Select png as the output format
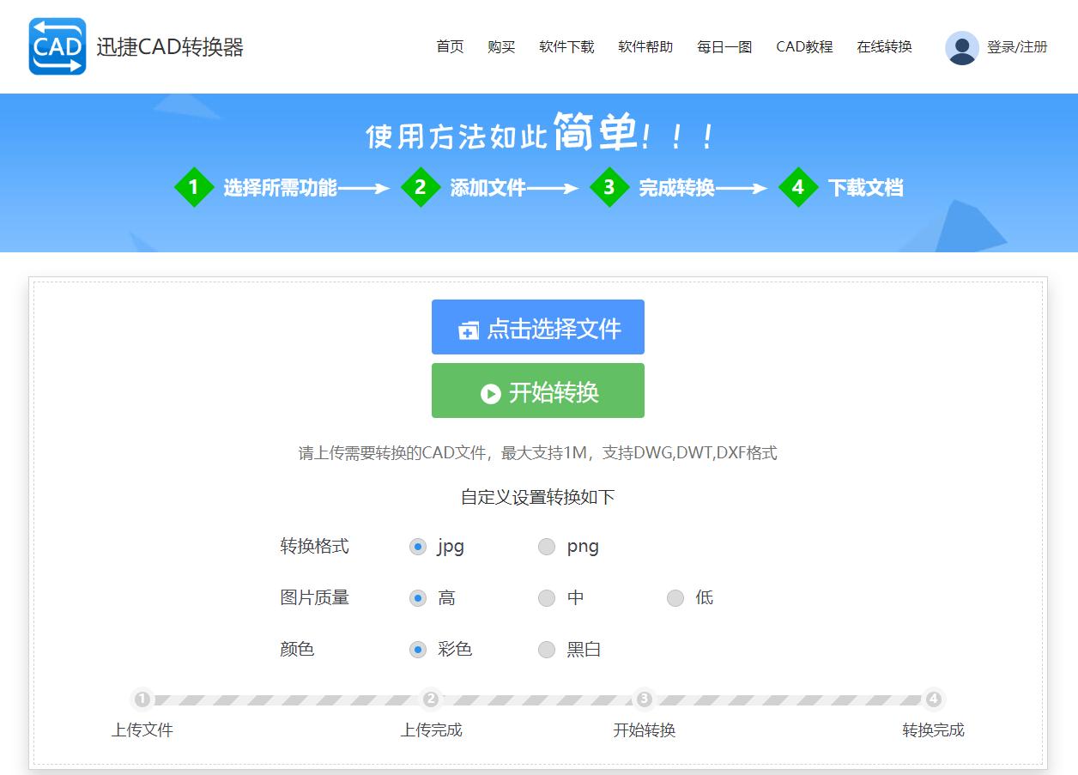The image size is (1078, 775). click(x=547, y=546)
